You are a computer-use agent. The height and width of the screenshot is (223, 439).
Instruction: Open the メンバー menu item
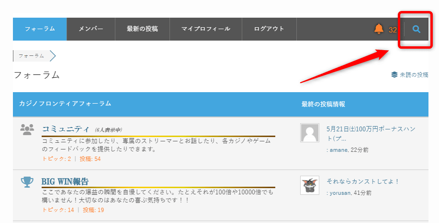point(91,29)
